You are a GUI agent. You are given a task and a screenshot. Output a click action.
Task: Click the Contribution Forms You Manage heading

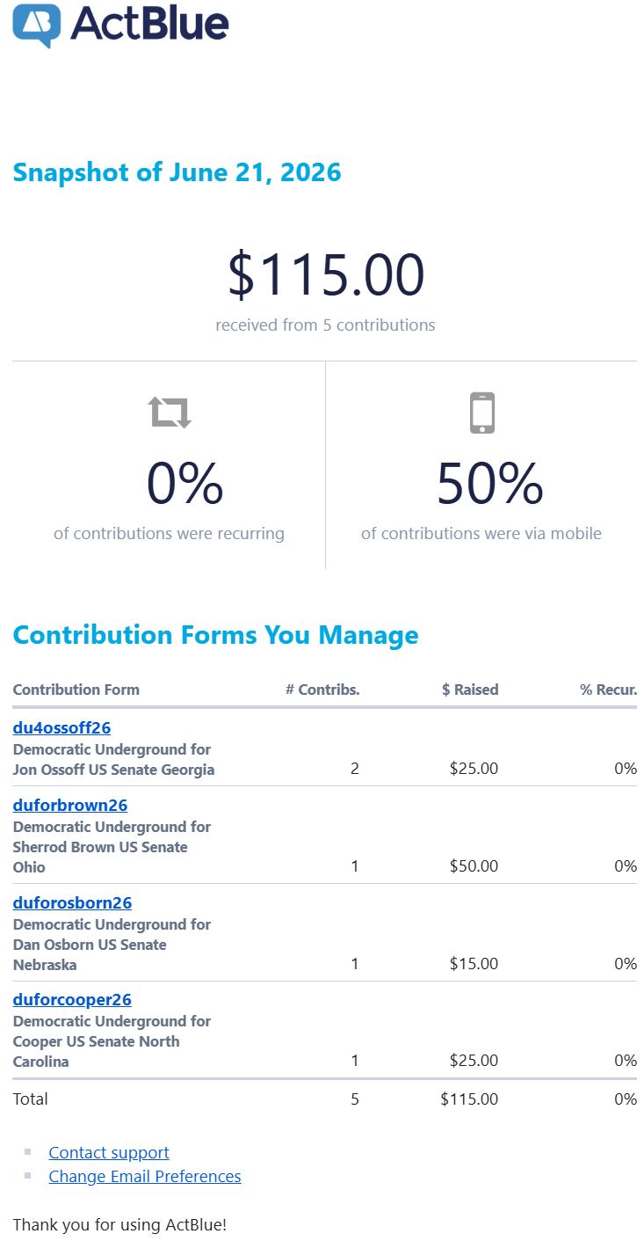tap(215, 635)
